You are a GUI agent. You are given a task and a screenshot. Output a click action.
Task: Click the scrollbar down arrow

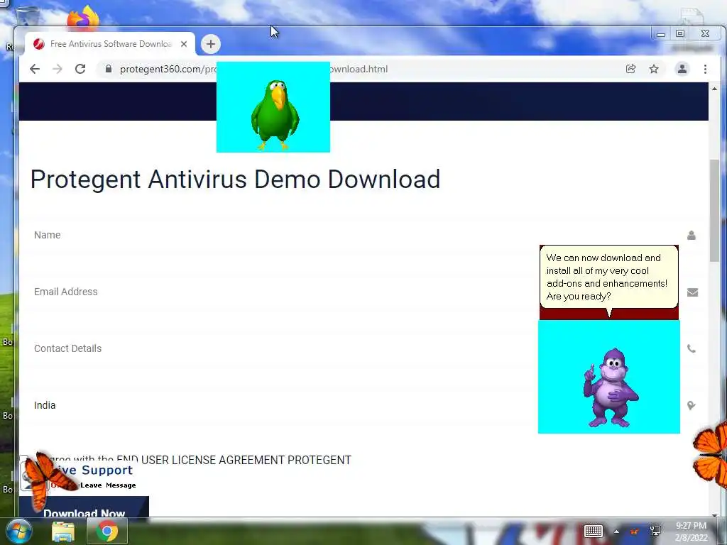click(x=714, y=514)
